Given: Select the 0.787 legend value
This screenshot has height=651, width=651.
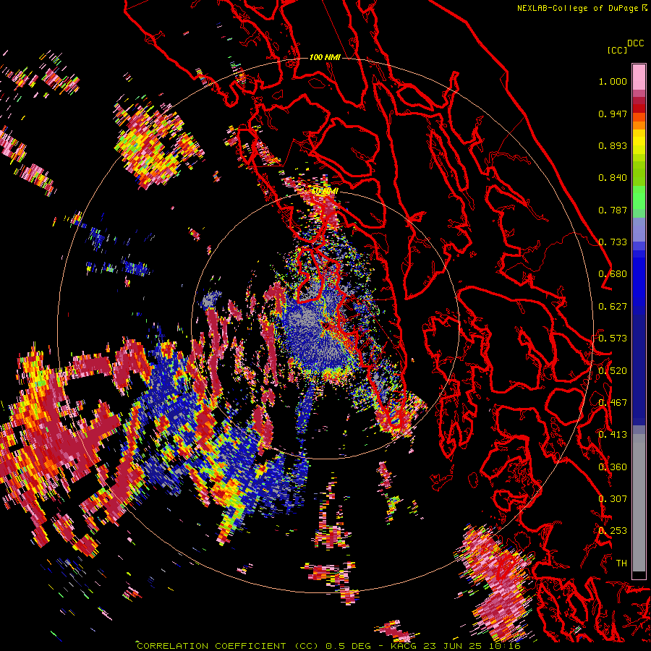Looking at the screenshot, I should click(613, 210).
